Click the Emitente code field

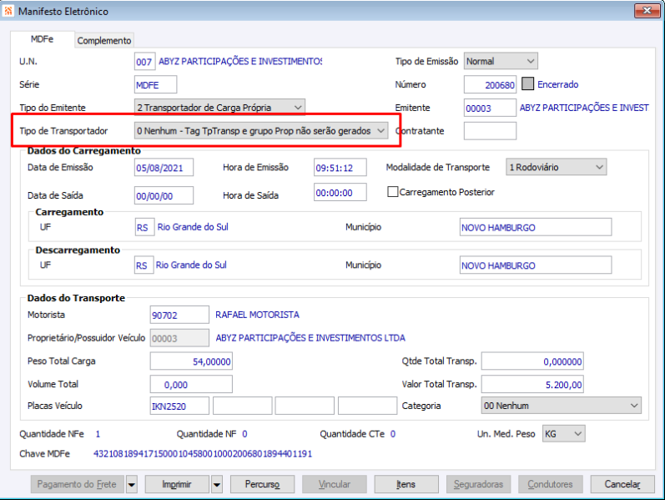point(490,108)
